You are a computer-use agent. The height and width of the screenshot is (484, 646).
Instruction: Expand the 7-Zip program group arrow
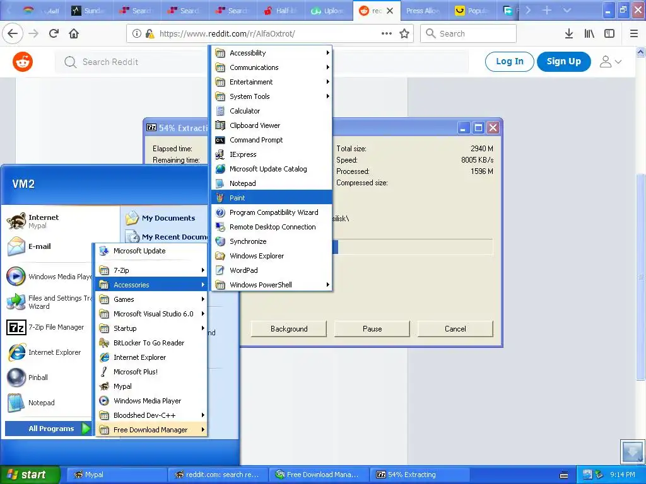pyautogui.click(x=203, y=270)
